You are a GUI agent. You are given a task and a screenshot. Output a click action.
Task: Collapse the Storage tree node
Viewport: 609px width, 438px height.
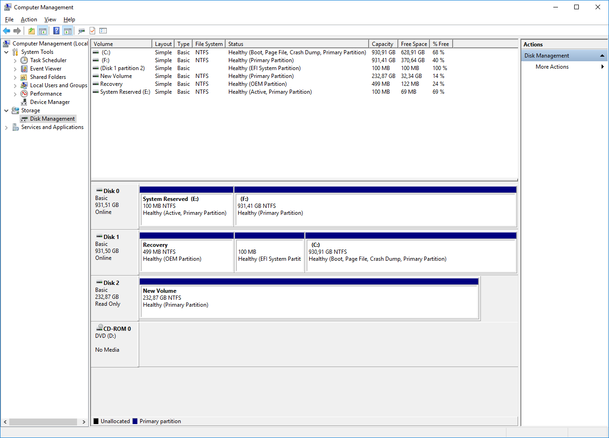click(x=6, y=110)
